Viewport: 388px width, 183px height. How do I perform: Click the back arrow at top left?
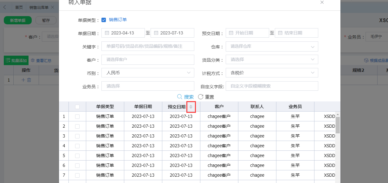tap(5, 7)
